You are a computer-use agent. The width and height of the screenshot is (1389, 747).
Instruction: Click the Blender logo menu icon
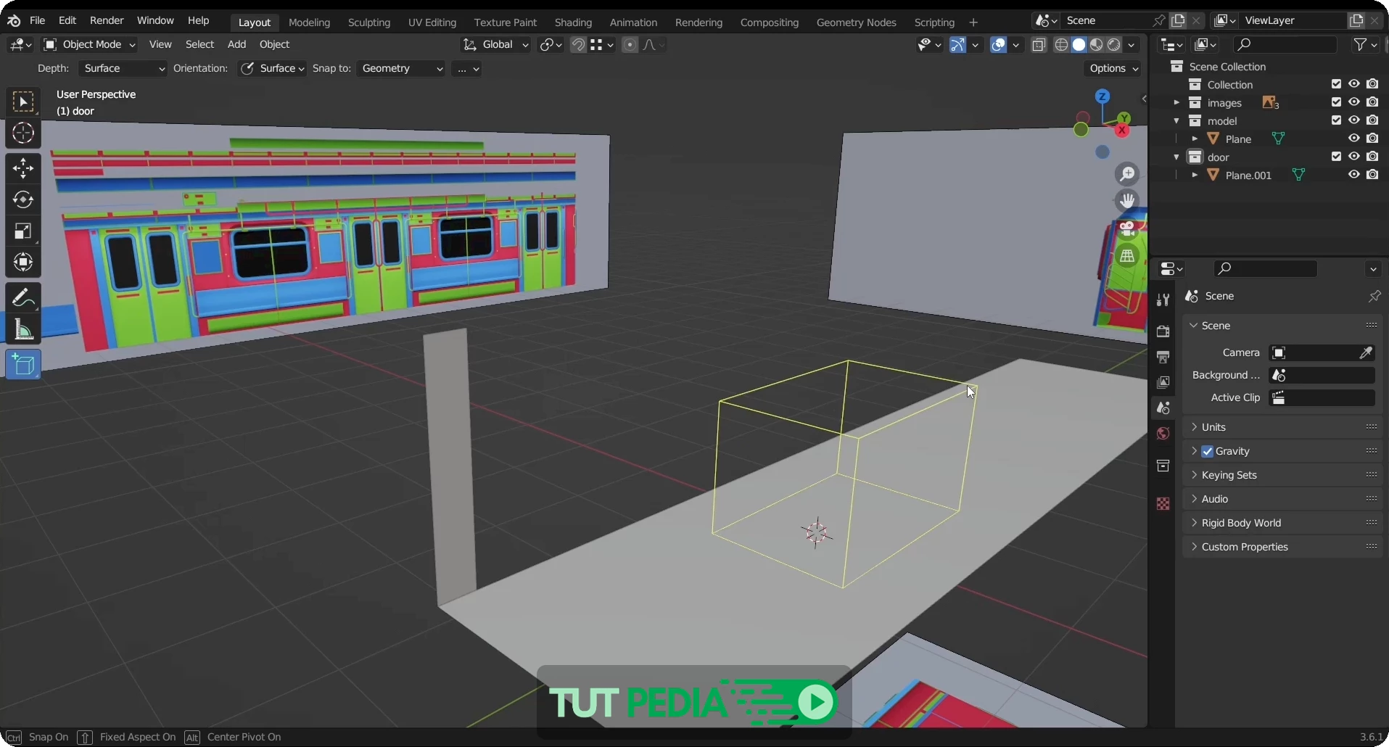click(14, 20)
